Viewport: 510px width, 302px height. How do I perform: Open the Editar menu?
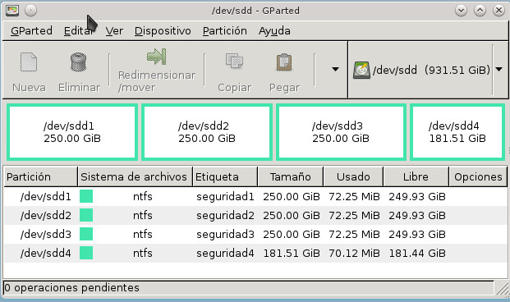point(78,31)
